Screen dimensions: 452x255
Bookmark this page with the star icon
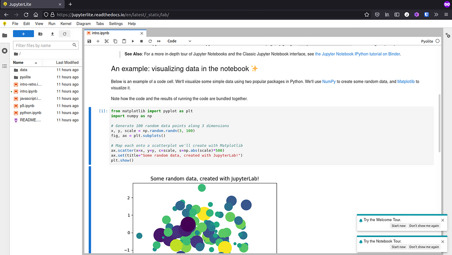(x=367, y=15)
